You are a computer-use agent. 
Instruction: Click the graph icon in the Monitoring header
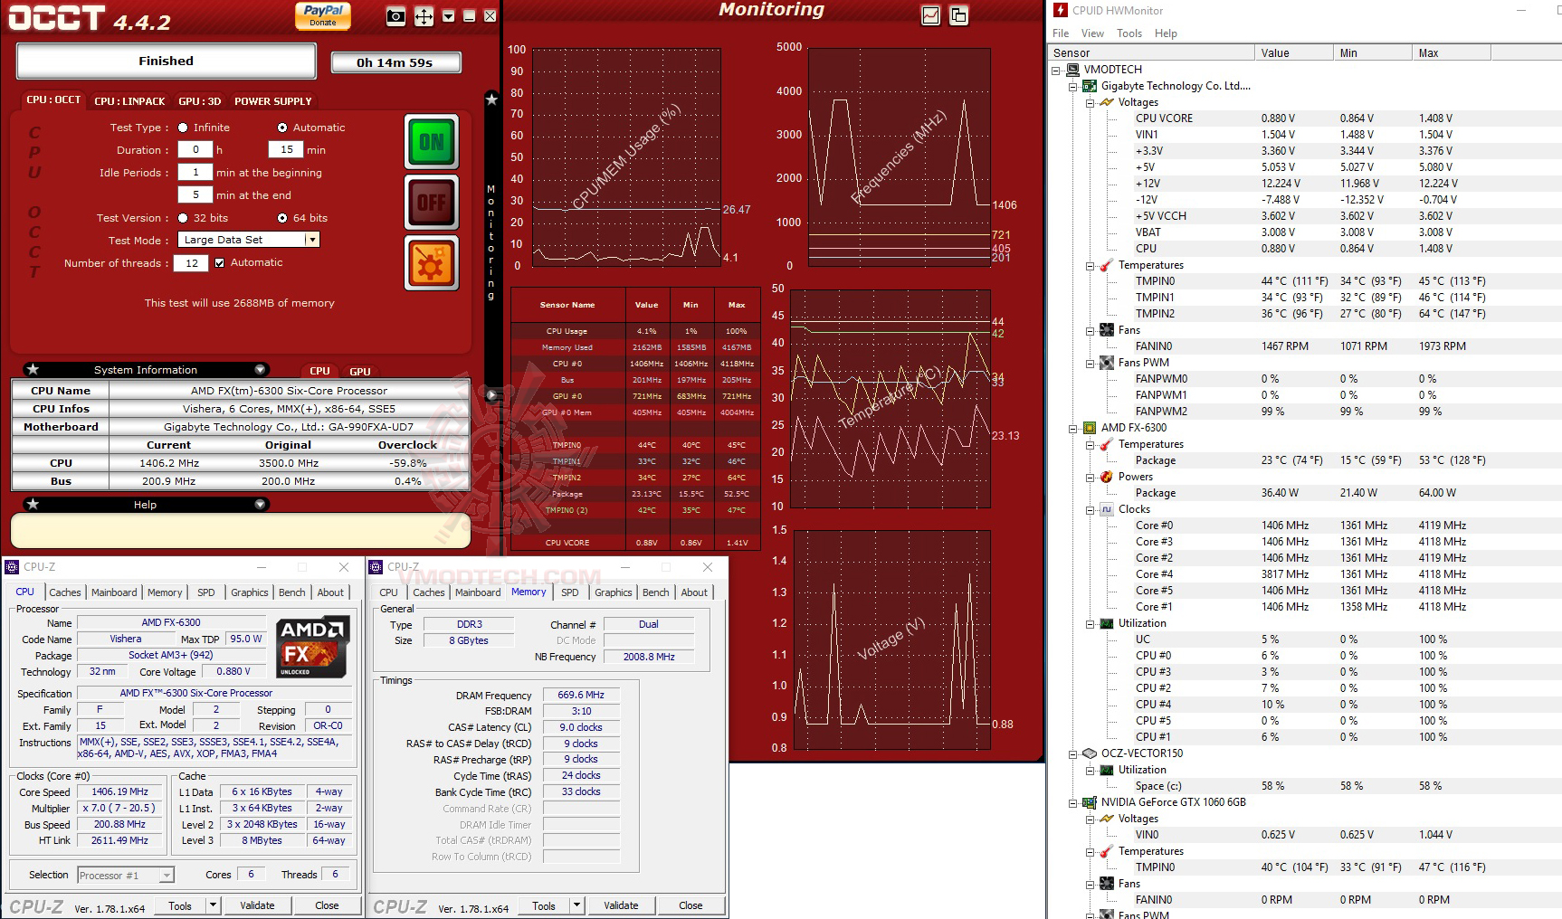[x=930, y=15]
